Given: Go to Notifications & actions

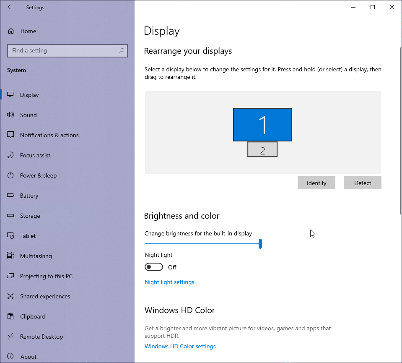Looking at the screenshot, I should pyautogui.click(x=67, y=135).
